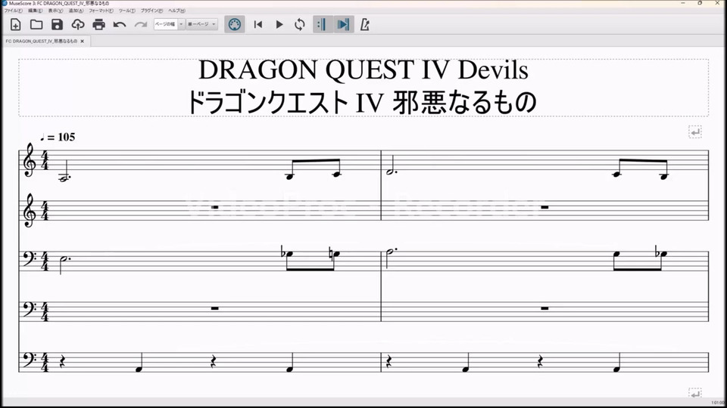Save the score with floppy icon
Image resolution: width=727 pixels, height=408 pixels.
(57, 24)
